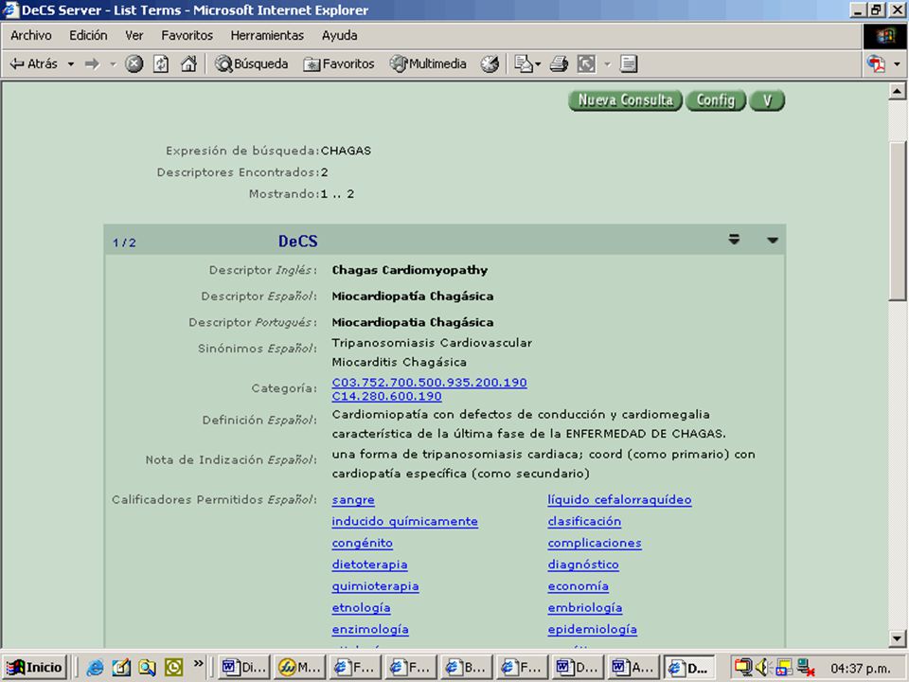Screen dimensions: 909x682
Task: Expand the quick launch chevron
Action: point(198,663)
